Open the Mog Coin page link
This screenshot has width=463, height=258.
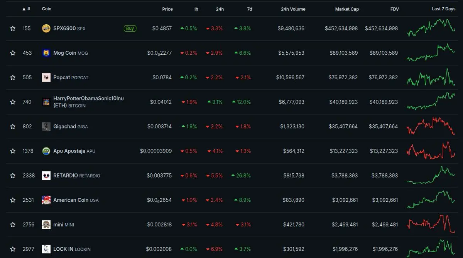71,53
